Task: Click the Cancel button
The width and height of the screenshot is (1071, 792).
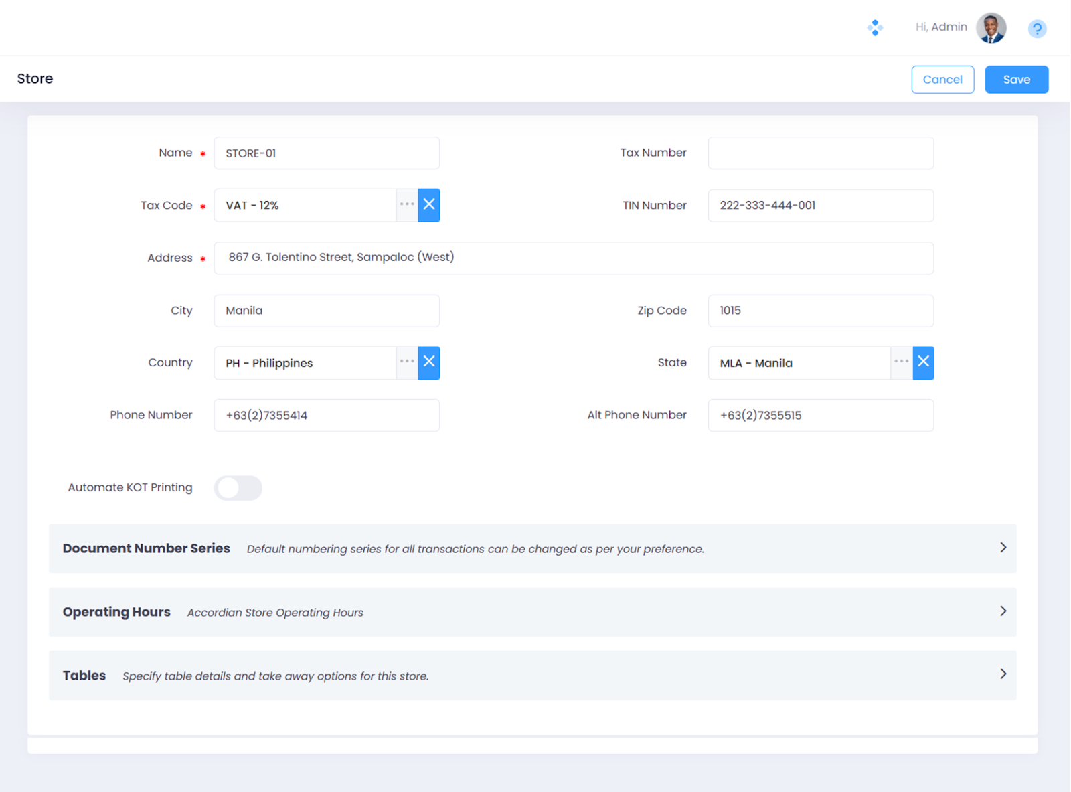Action: (942, 80)
